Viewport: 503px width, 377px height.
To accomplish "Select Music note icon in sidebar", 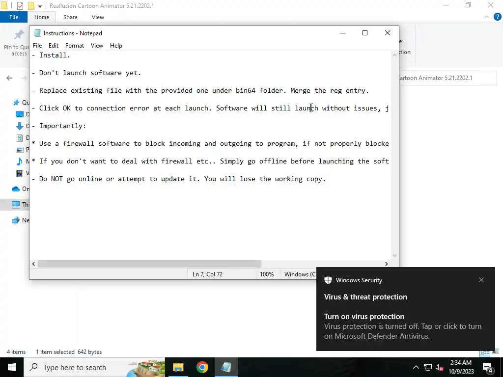I will tap(20, 161).
